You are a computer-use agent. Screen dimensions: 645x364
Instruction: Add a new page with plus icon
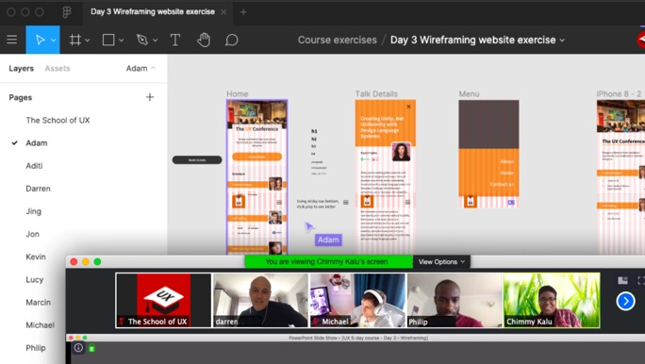[150, 97]
